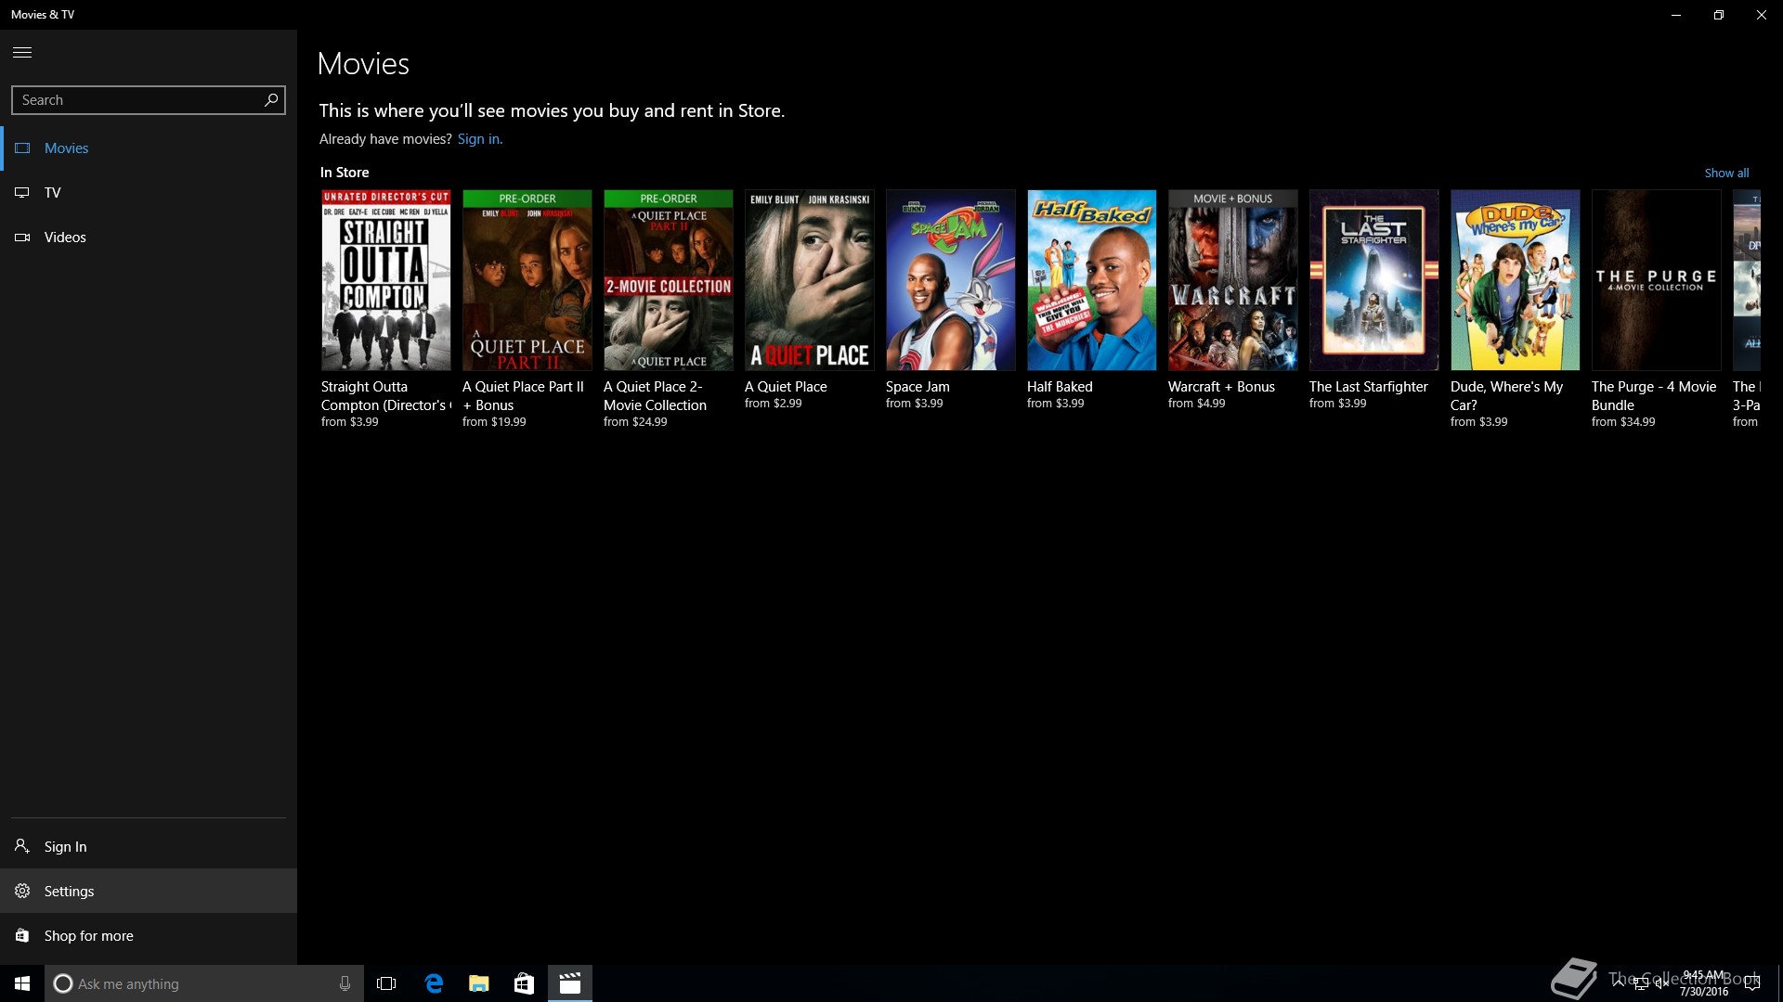Open Windows Store from taskbar
The height and width of the screenshot is (1002, 1783).
(524, 983)
